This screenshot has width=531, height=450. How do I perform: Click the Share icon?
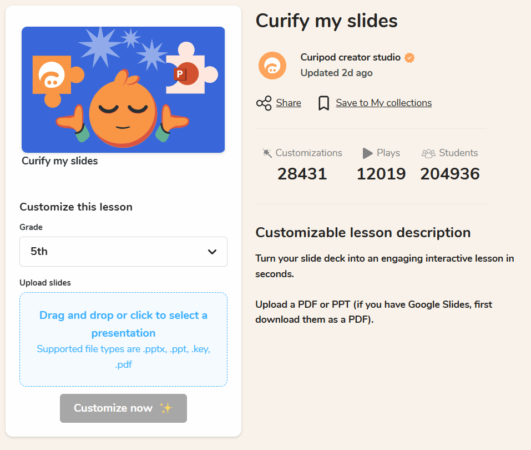264,103
